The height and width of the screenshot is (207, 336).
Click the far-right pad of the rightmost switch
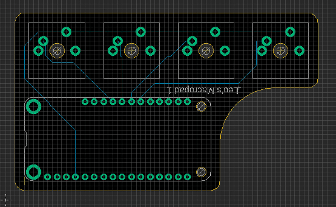pyautogui.click(x=299, y=51)
